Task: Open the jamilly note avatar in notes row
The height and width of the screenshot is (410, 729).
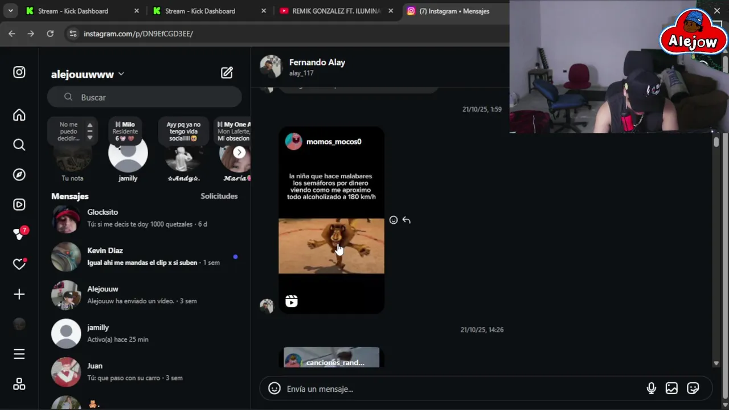Action: (128, 153)
